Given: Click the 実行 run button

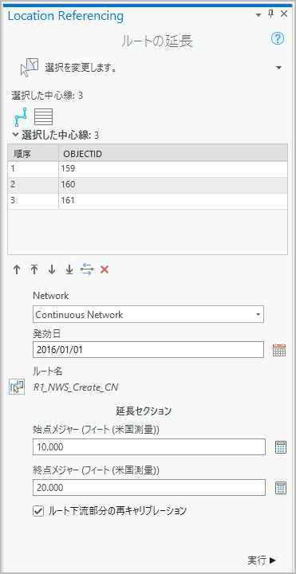Looking at the screenshot, I should (262, 560).
